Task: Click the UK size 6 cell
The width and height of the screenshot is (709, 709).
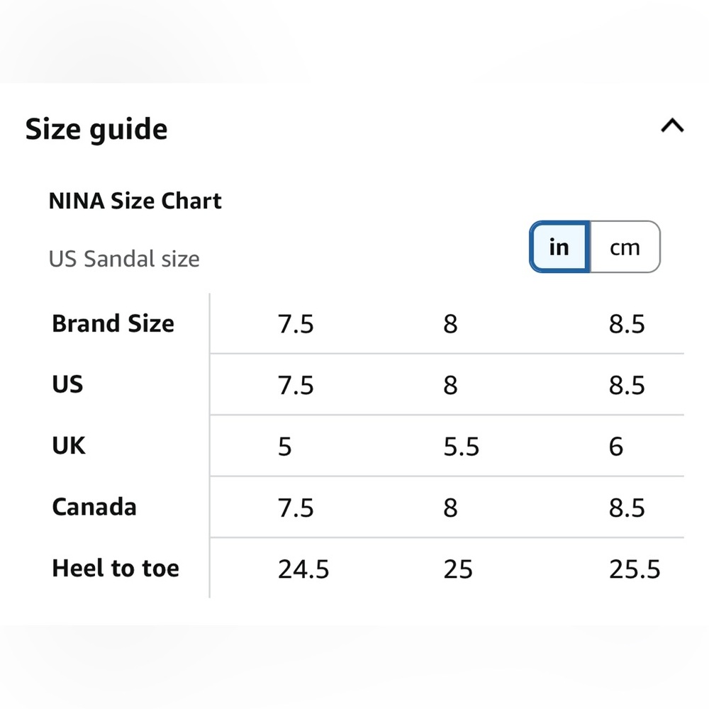Action: point(616,447)
